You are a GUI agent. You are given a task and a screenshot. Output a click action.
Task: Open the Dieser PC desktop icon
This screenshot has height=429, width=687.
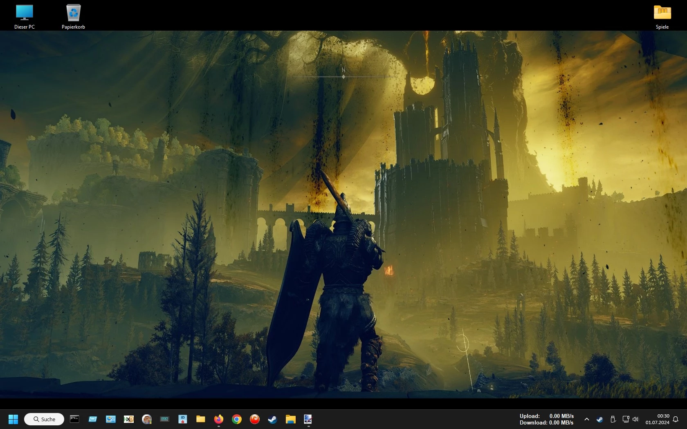[25, 17]
